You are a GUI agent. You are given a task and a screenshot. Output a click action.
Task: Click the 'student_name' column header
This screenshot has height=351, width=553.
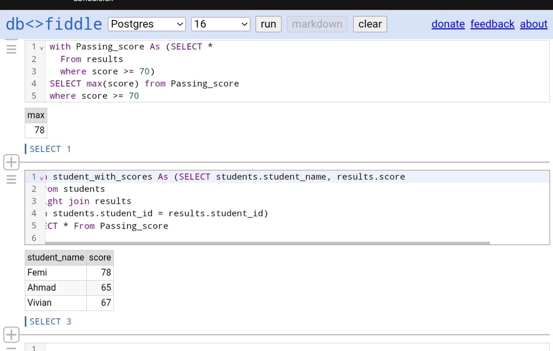[56, 257]
